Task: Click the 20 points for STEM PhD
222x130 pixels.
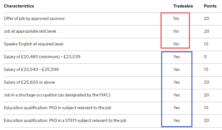Action: [x=206, y=121]
